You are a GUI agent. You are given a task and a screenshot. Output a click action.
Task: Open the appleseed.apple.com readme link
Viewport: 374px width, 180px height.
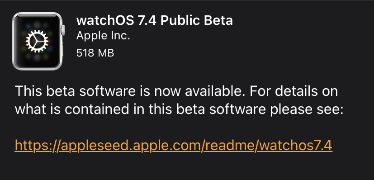click(x=173, y=146)
